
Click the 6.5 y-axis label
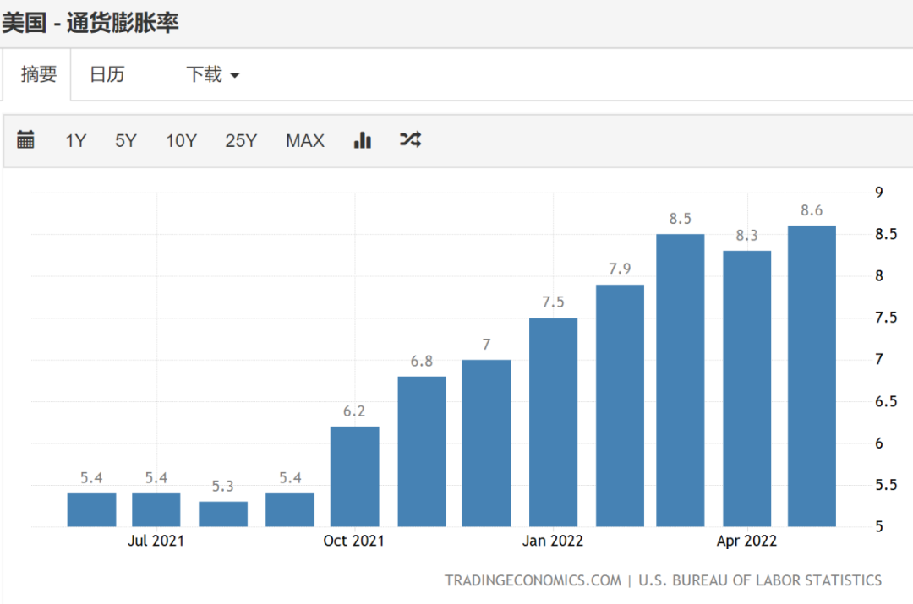click(886, 401)
